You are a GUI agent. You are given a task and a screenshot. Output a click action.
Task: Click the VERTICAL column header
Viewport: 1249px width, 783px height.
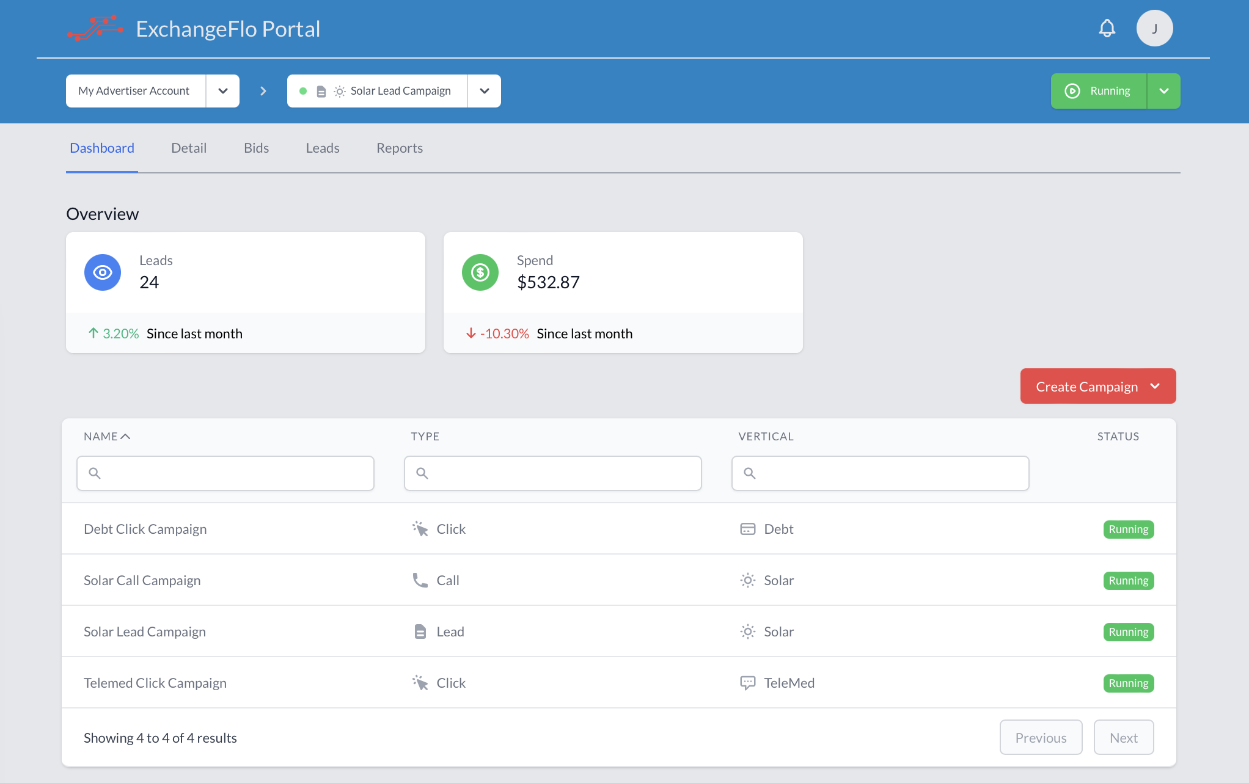tap(766, 436)
